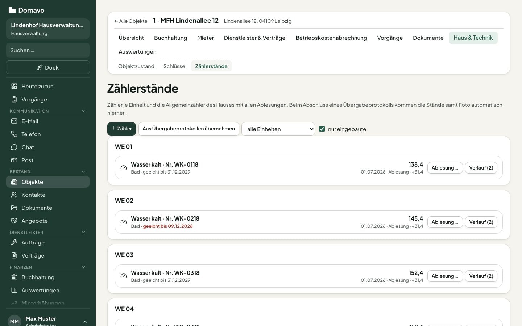The image size is (522, 326).
Task: Click the sidebar Dokumente folder icon
Action: (14, 208)
